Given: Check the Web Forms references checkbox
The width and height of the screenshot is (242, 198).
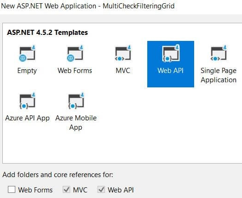Looking at the screenshot, I should pos(12,189).
